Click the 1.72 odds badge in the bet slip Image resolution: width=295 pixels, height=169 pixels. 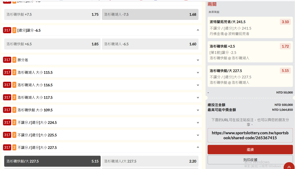coord(285,46)
